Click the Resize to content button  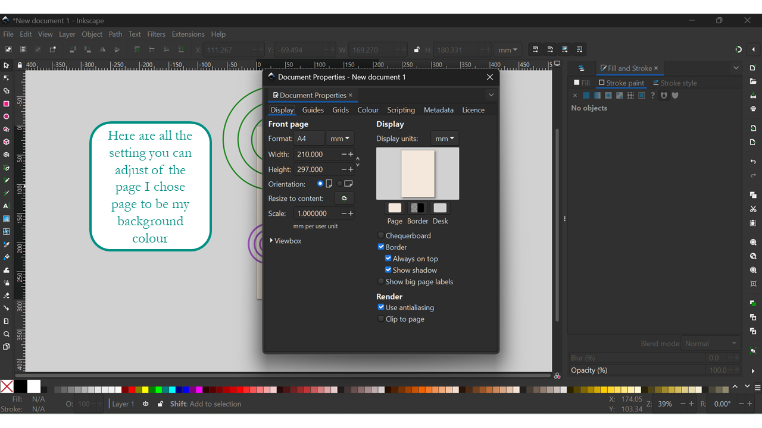344,199
